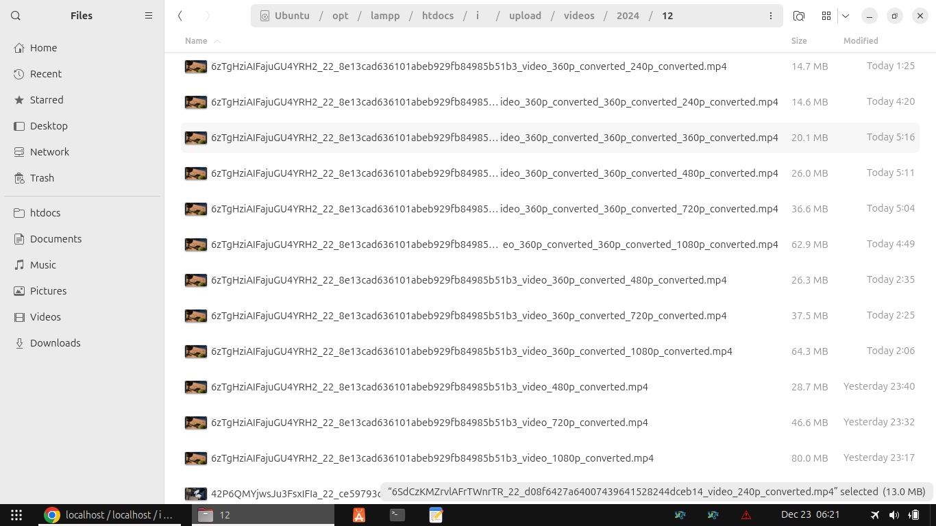Select video_1080p_converted.mp4 of 80.0 MB
Viewport: 936px width, 526px height.
tap(550, 458)
